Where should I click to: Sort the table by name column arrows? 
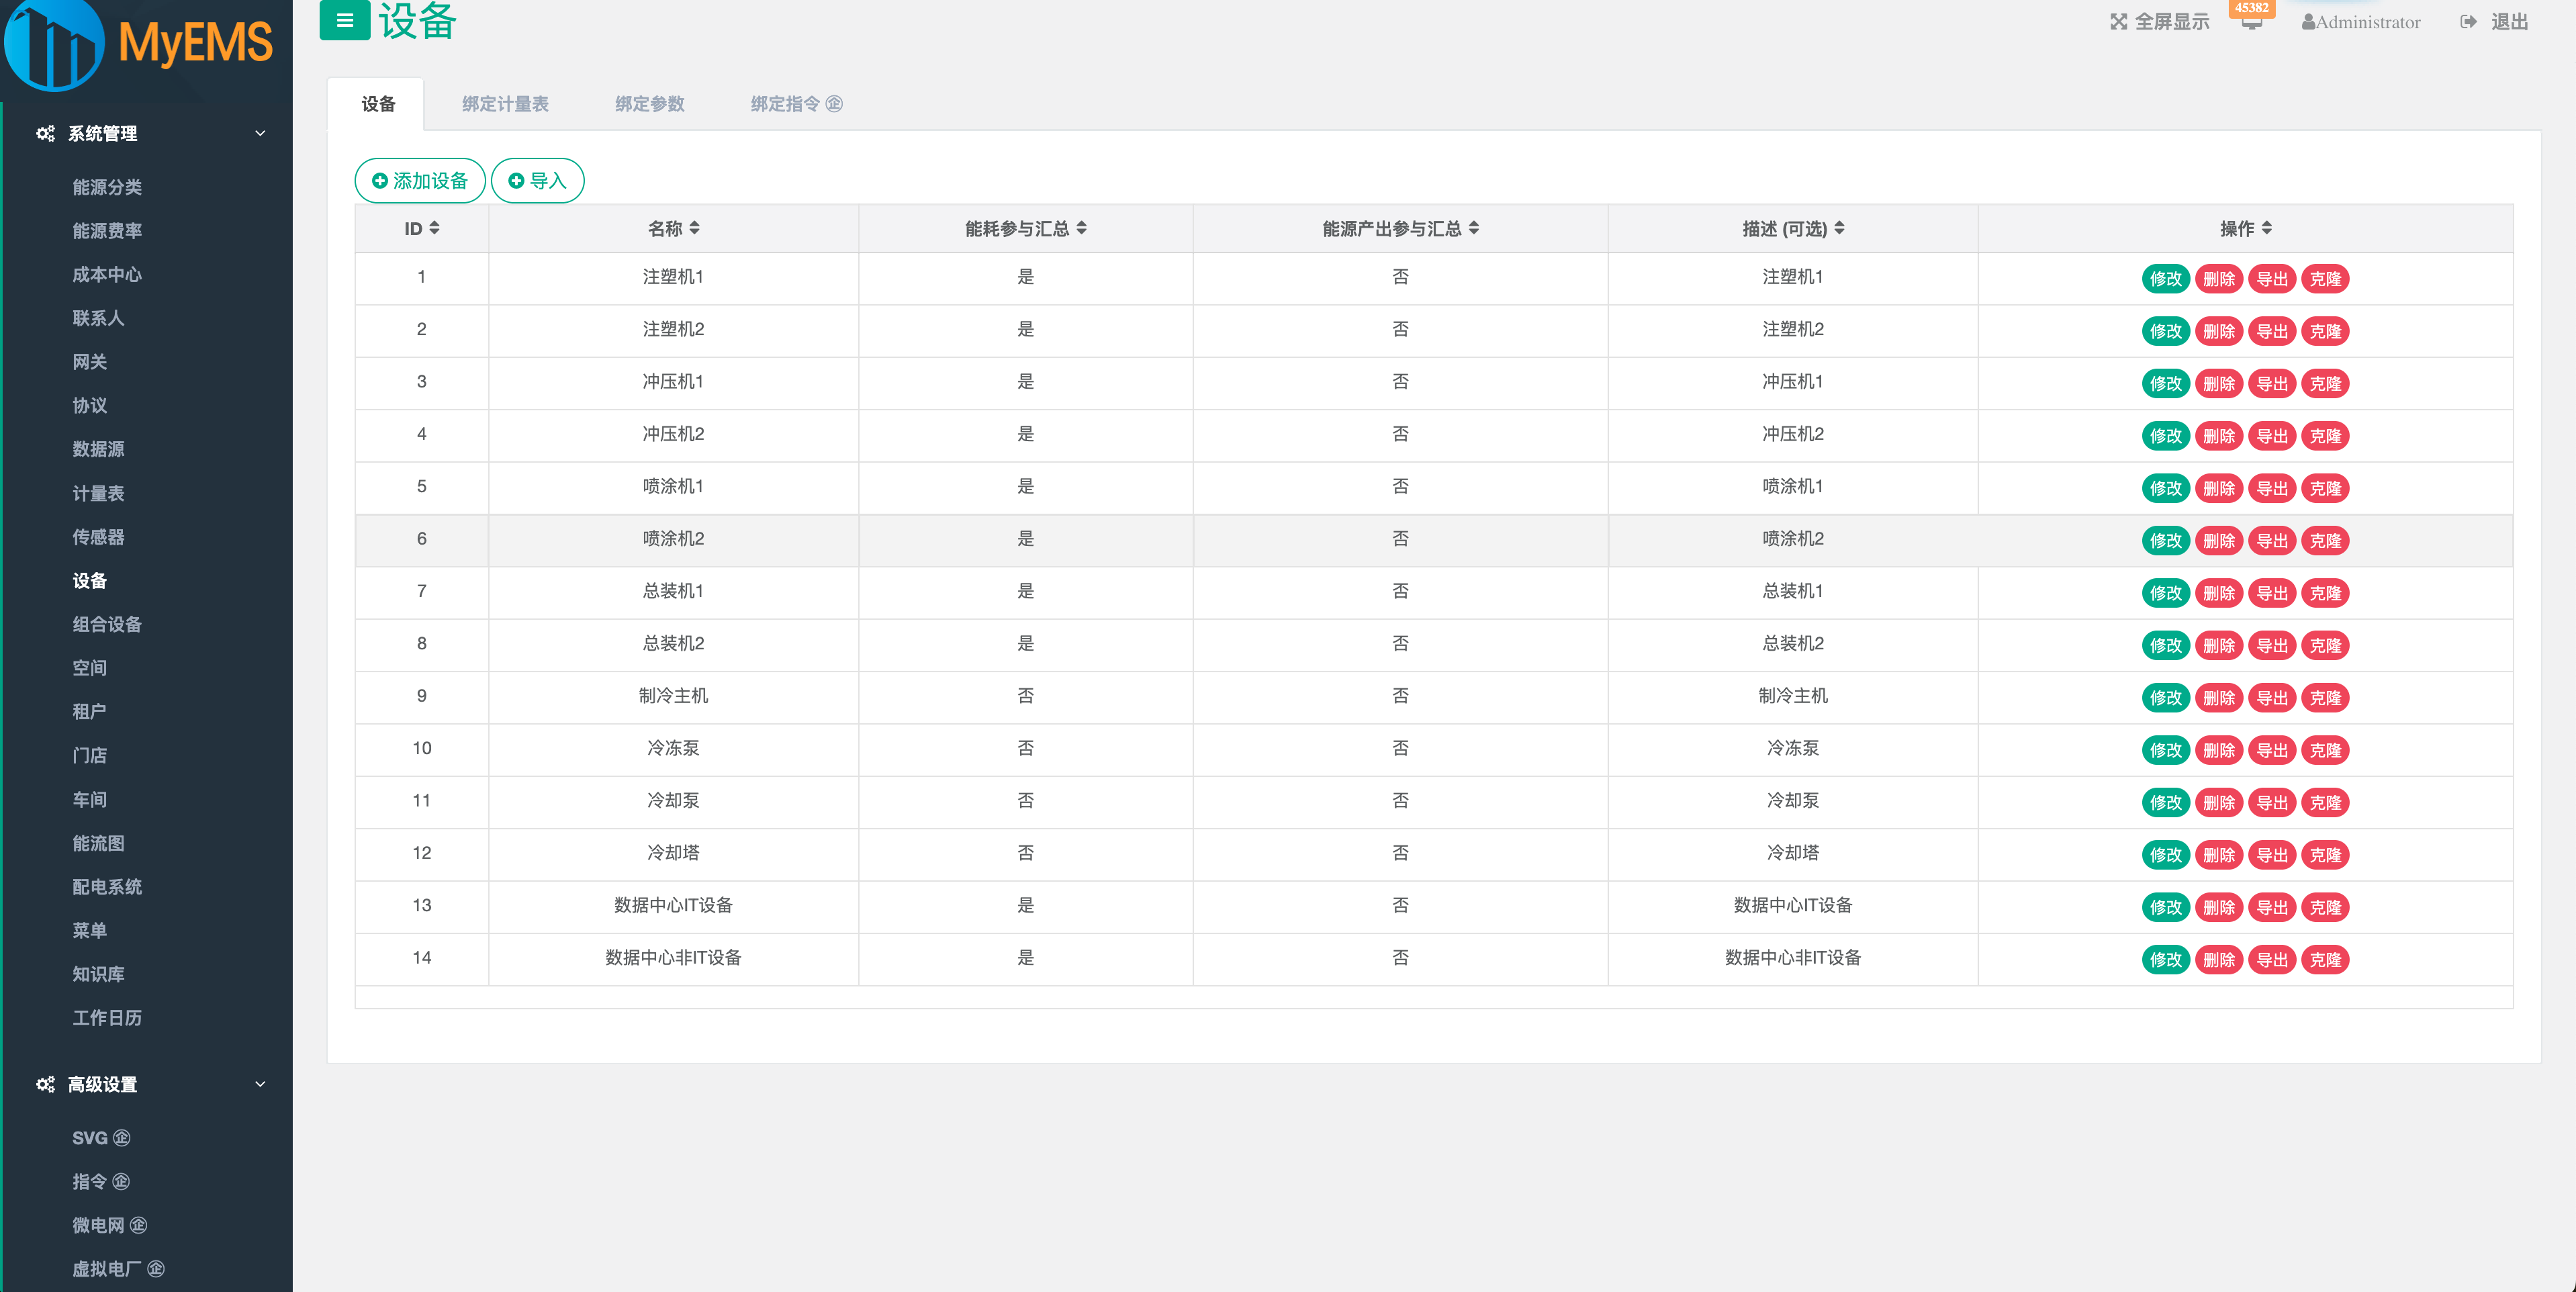(x=694, y=229)
